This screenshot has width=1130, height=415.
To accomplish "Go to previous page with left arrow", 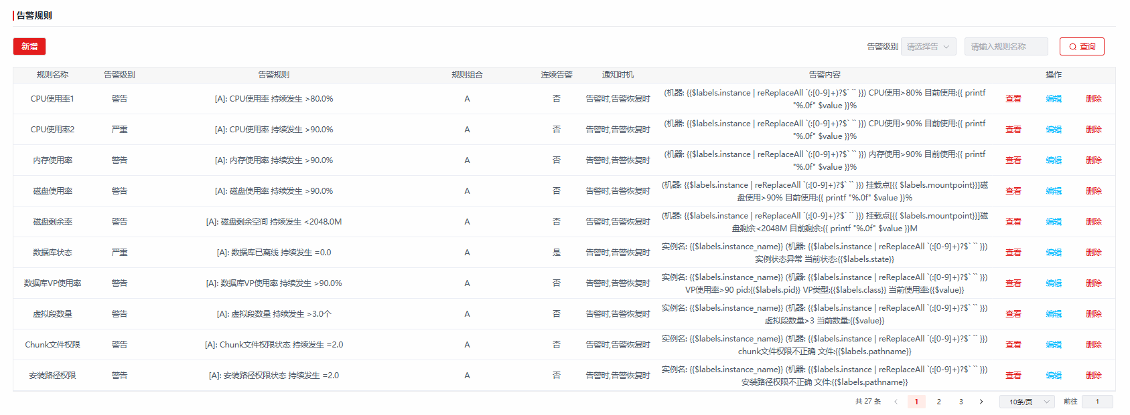I will coord(896,402).
